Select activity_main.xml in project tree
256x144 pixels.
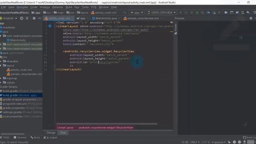[20, 70]
